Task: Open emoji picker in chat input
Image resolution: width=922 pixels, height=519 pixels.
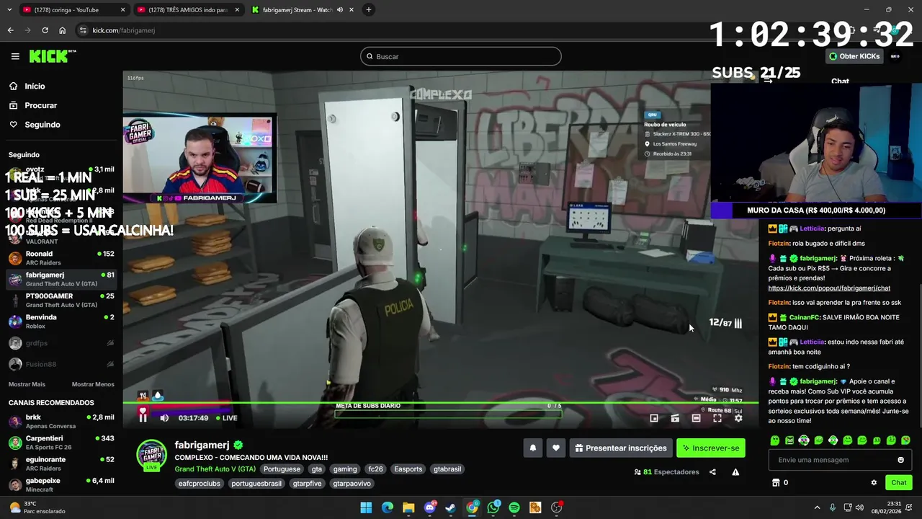Action: point(900,460)
